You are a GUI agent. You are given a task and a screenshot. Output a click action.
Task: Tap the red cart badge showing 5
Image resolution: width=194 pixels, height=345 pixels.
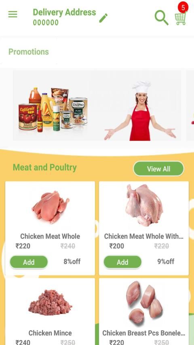point(183,7)
